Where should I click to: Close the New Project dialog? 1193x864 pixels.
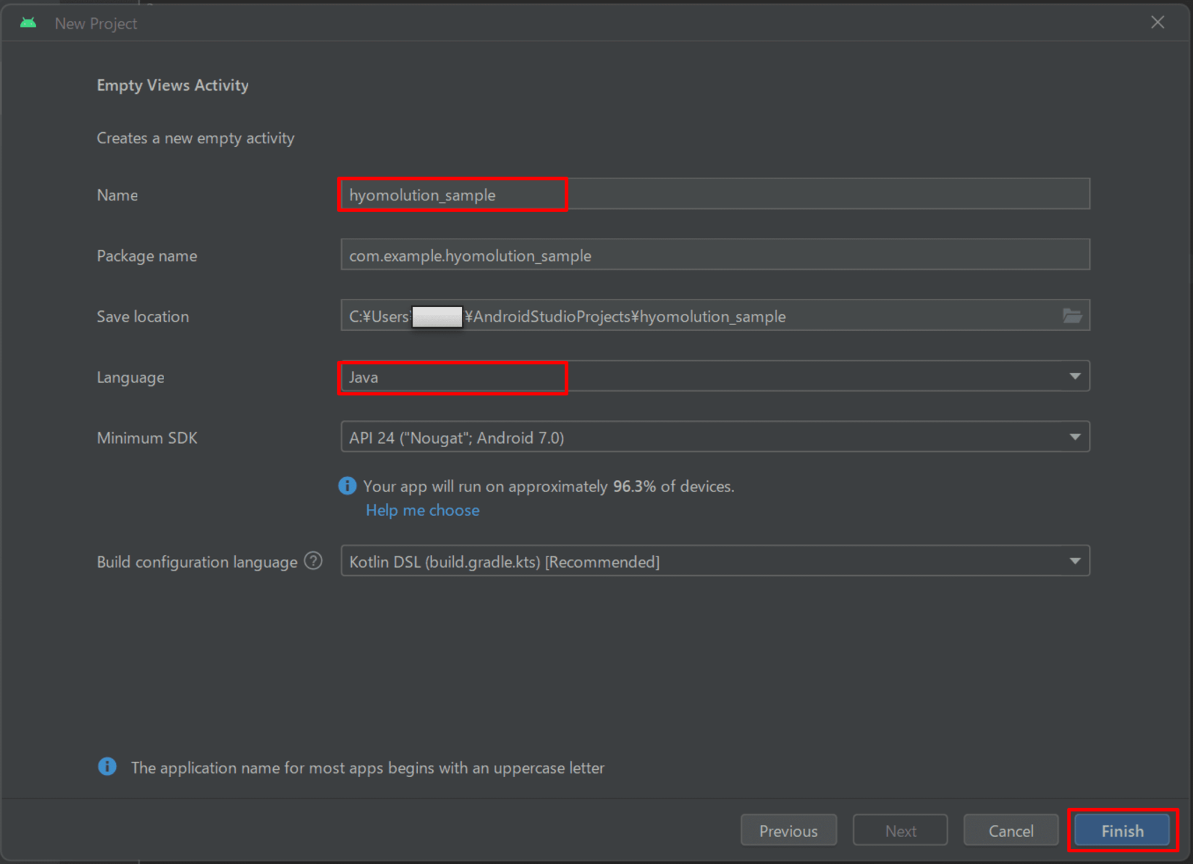tap(1157, 22)
